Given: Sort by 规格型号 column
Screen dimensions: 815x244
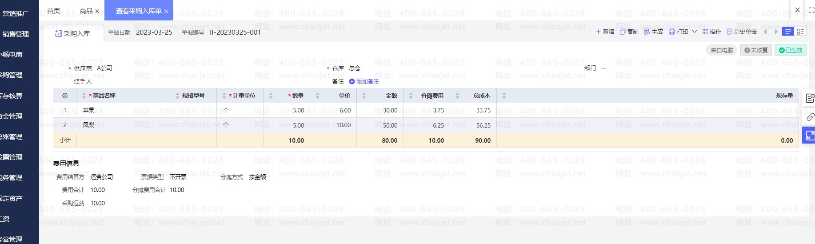Looking at the screenshot, I should (x=177, y=96).
